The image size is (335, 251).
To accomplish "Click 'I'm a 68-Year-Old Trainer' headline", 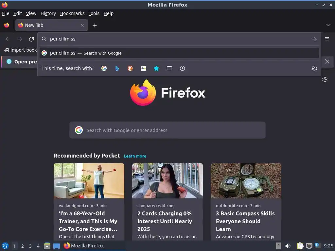I will point(88,221).
